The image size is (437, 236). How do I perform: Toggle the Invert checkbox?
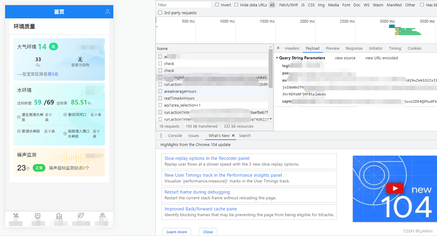pyautogui.click(x=217, y=5)
